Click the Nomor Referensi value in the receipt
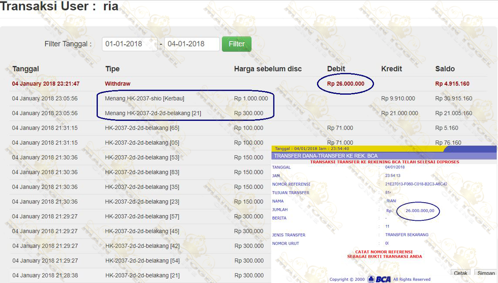Image resolution: width=498 pixels, height=283 pixels. pyautogui.click(x=416, y=184)
